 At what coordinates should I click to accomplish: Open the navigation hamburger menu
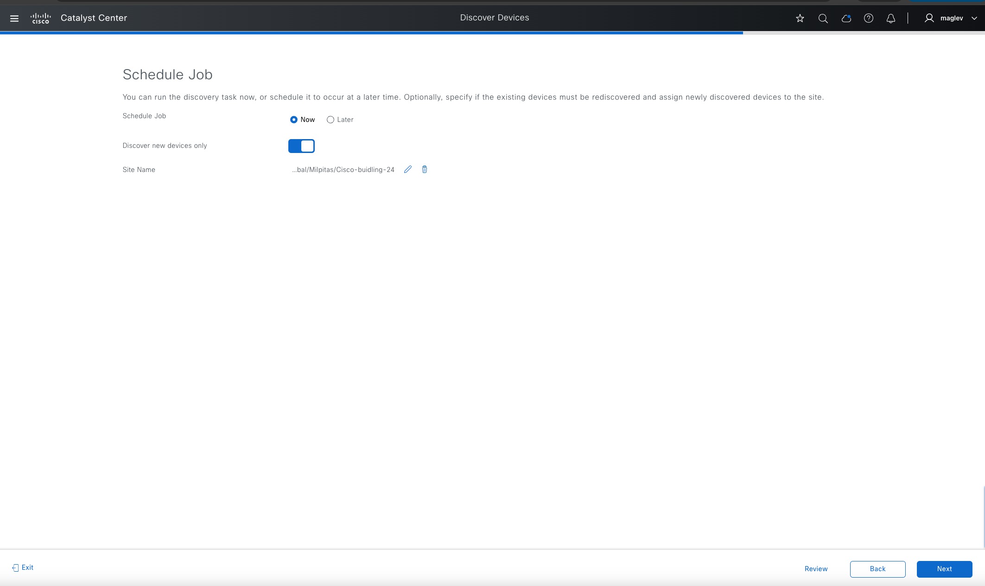click(14, 18)
